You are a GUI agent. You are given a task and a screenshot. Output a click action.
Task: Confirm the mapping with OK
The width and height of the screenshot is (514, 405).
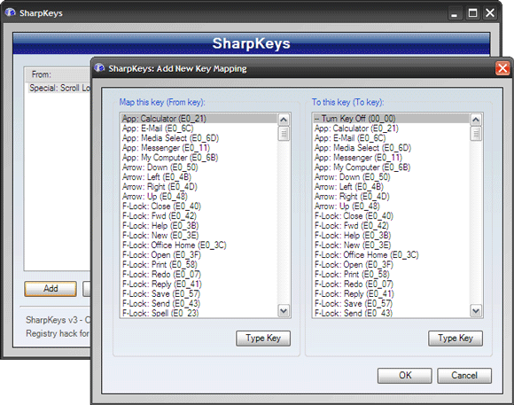(405, 375)
